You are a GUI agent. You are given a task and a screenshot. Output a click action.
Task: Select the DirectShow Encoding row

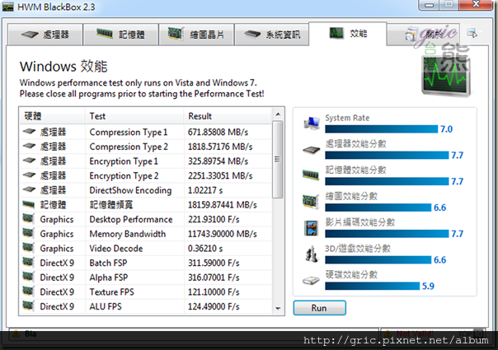[145, 190]
